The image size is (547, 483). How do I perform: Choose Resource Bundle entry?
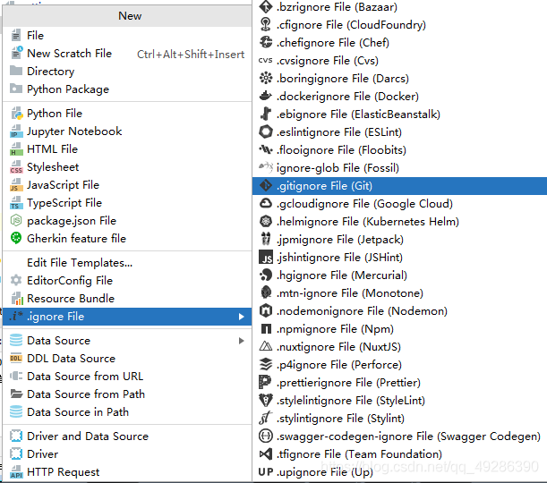click(127, 299)
